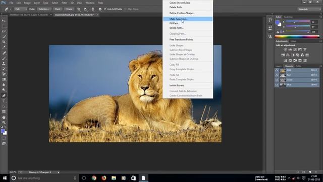Switch to the Paths tab
Image resolution: width=323 pixels, height=182 pixels.
[298, 66]
